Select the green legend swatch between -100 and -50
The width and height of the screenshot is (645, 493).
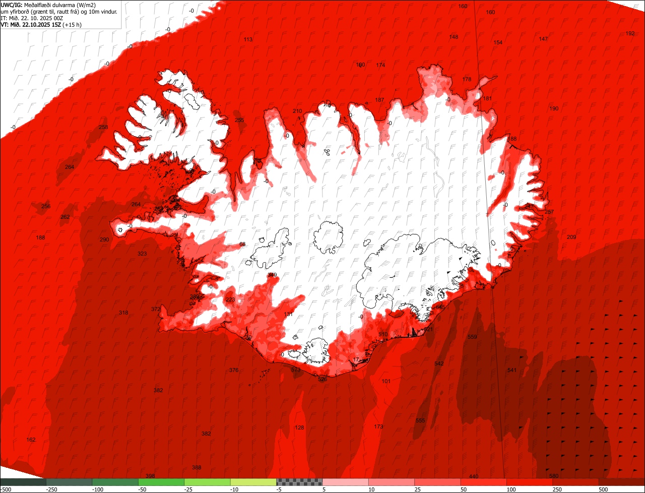click(115, 482)
